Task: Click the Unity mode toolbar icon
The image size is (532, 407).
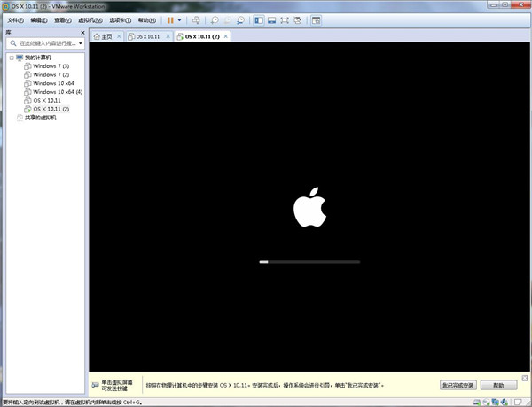Action: 298,20
